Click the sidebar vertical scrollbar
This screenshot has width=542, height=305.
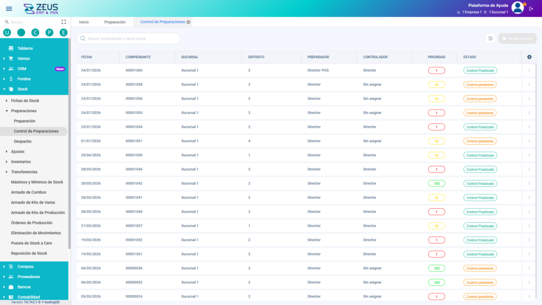[x=69, y=143]
